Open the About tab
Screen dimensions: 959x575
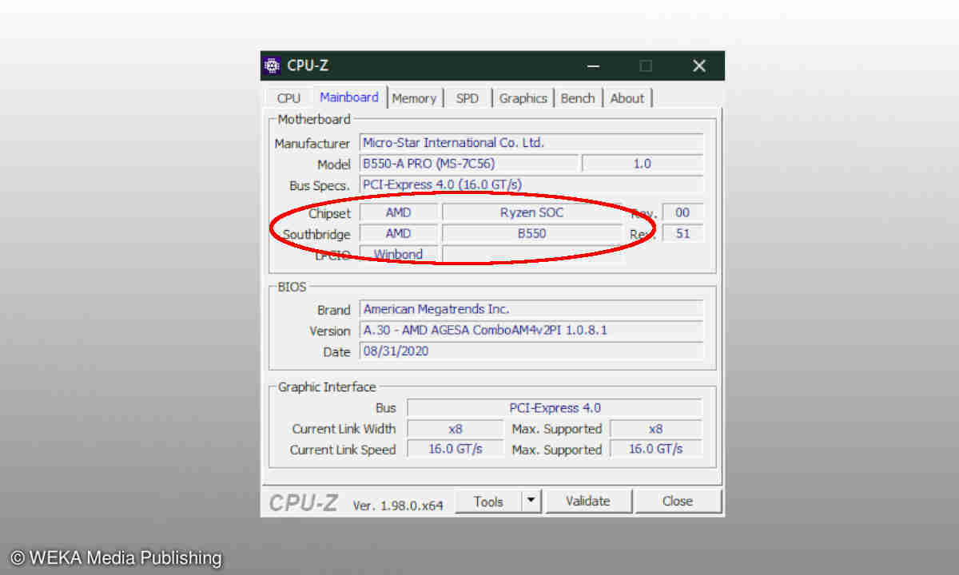(627, 98)
